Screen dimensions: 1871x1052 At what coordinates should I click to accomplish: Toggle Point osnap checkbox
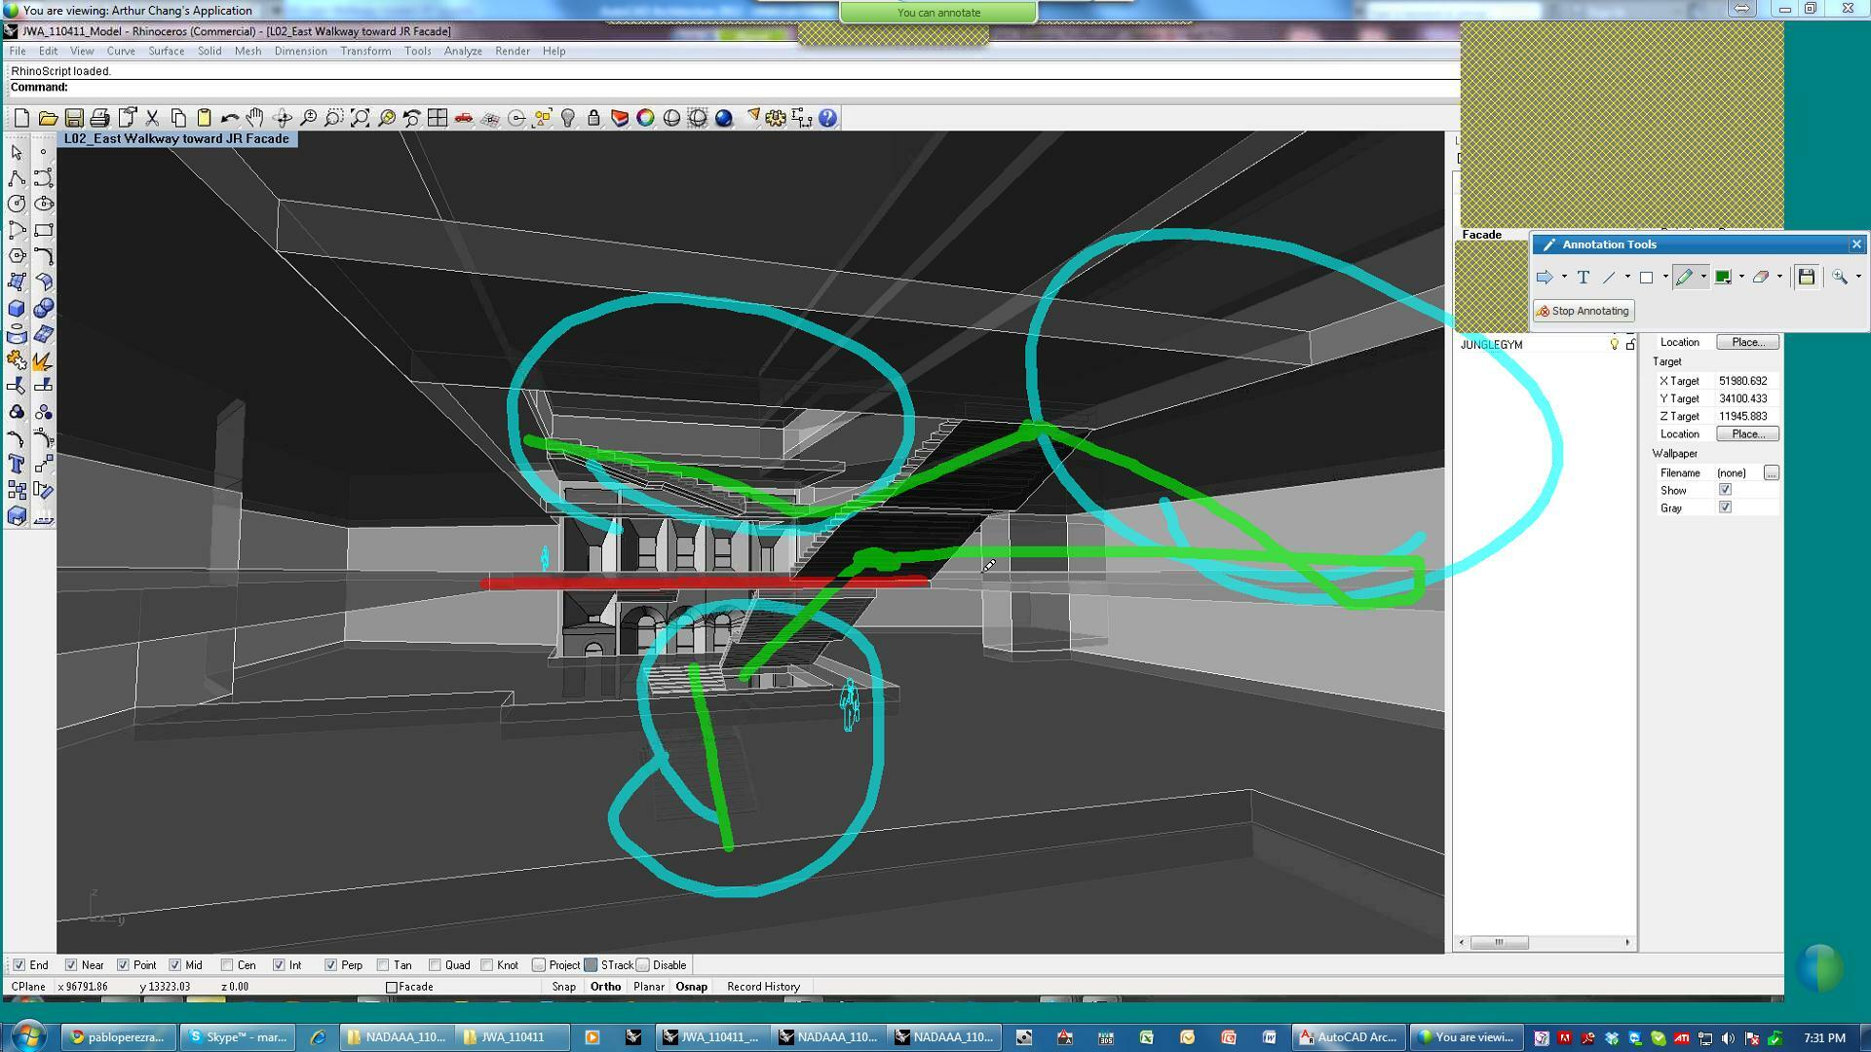(x=123, y=965)
